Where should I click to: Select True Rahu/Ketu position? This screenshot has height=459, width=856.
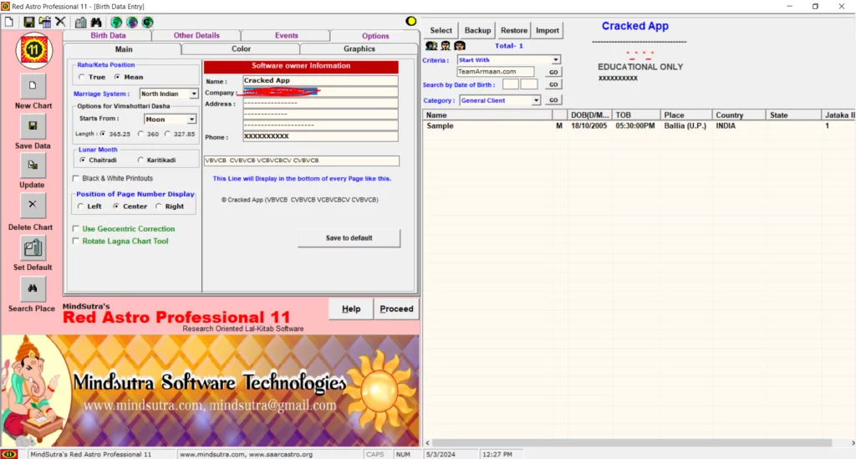(81, 77)
